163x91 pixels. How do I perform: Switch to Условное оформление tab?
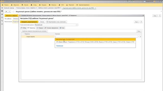pyautogui.click(x=51, y=28)
